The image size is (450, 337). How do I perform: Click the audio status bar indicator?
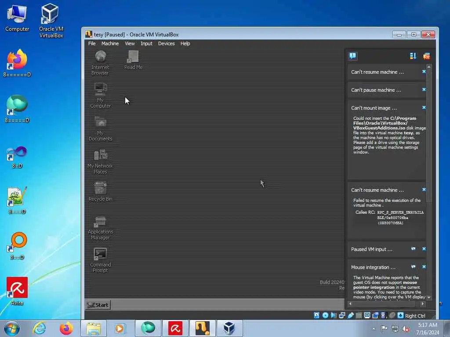(x=334, y=315)
